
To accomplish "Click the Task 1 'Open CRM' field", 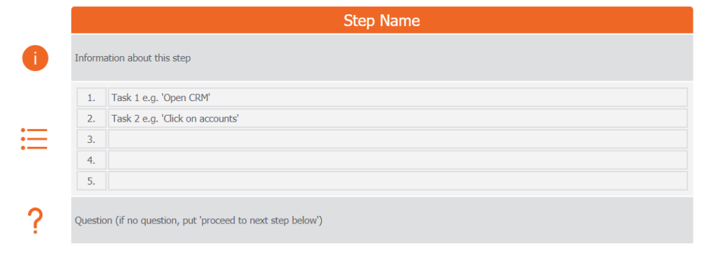I will 398,97.
